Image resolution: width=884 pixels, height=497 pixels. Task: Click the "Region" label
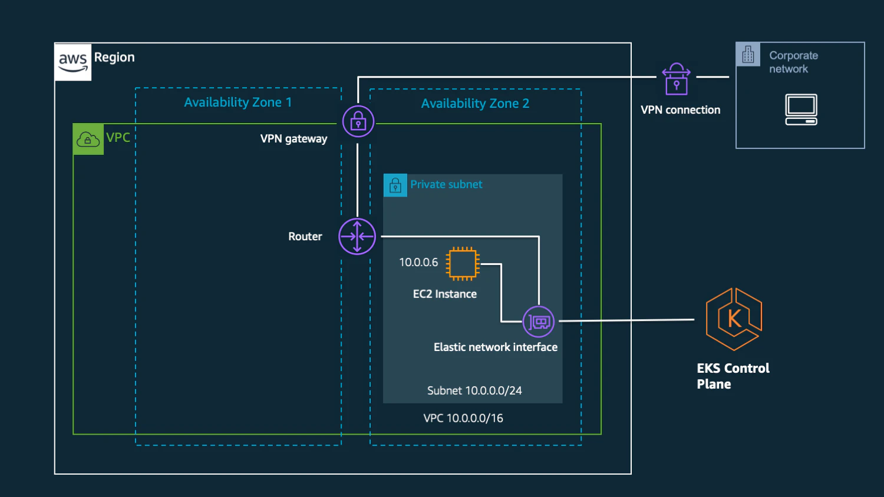tap(114, 57)
